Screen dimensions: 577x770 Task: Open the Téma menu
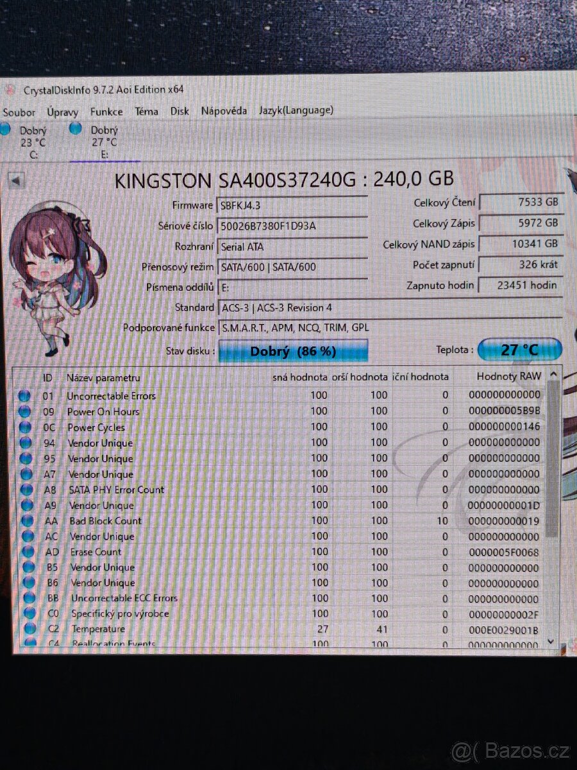146,112
